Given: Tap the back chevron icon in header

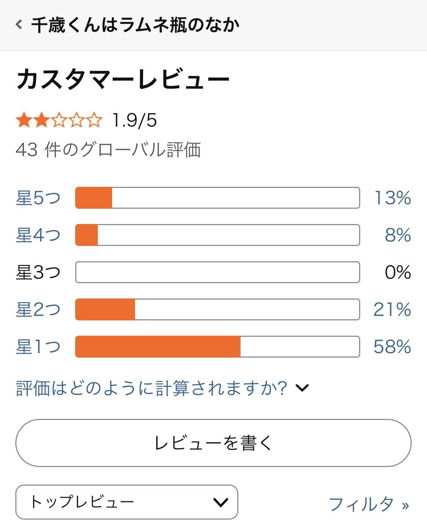Looking at the screenshot, I should tap(19, 25).
